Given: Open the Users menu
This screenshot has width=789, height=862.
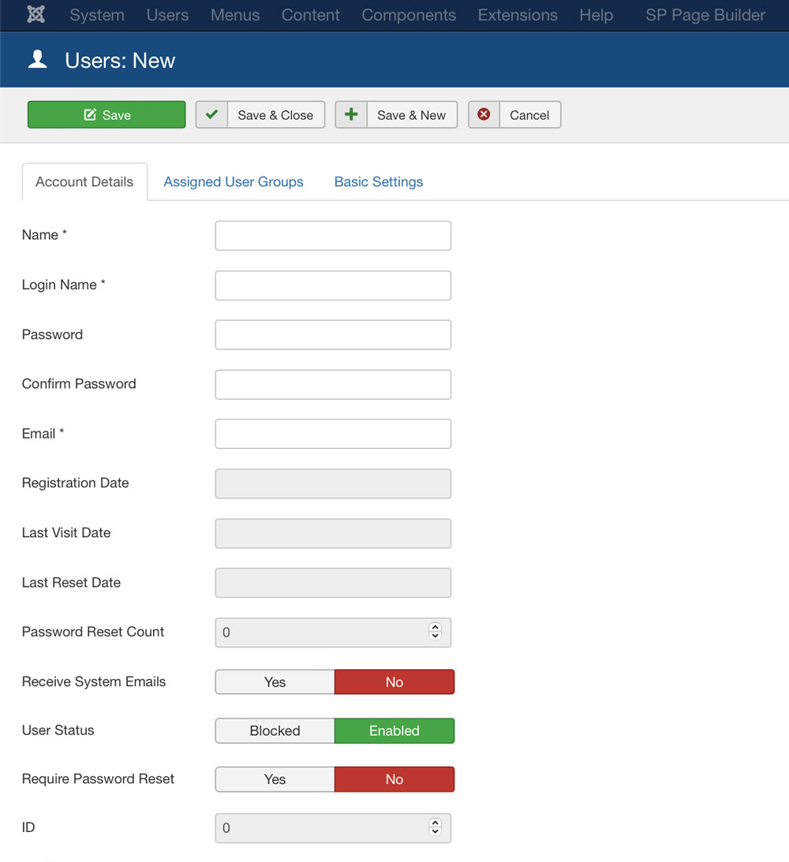Looking at the screenshot, I should point(168,15).
